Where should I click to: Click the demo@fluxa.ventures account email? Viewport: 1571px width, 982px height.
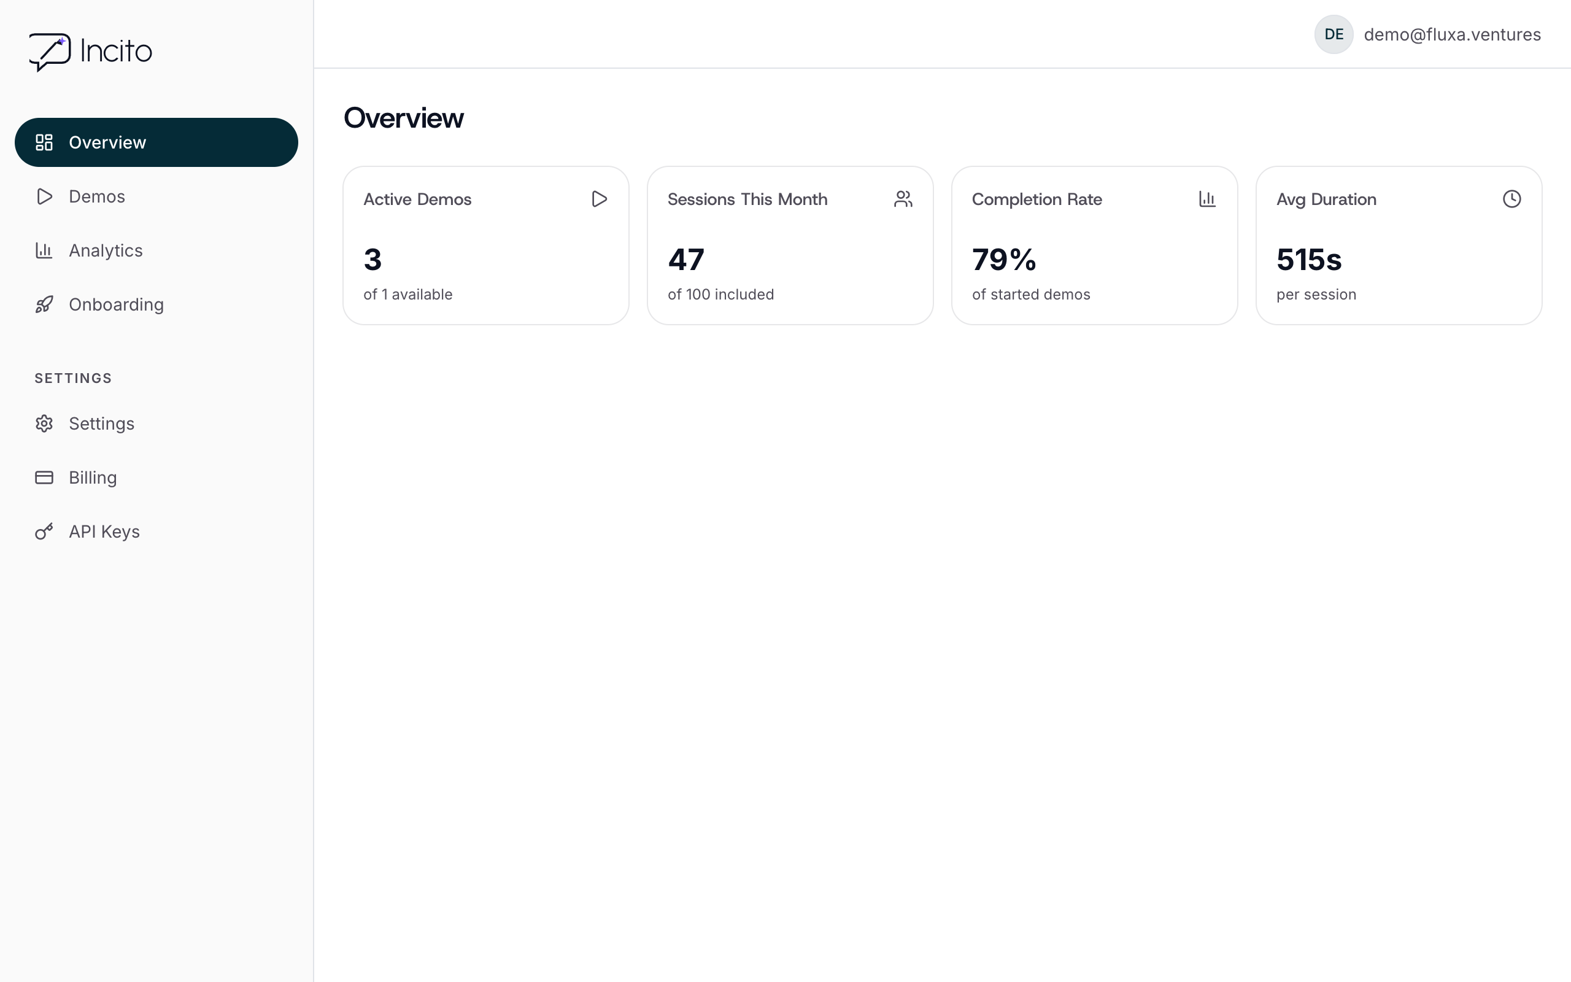pyautogui.click(x=1451, y=34)
